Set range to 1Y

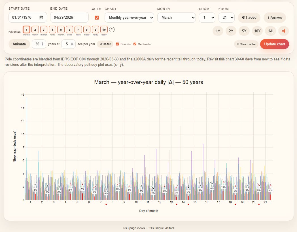[218, 31]
